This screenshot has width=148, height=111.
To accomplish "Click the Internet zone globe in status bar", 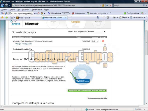I will (87, 109).
